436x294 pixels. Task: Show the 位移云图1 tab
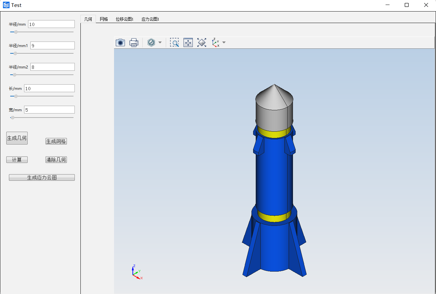tap(125, 19)
